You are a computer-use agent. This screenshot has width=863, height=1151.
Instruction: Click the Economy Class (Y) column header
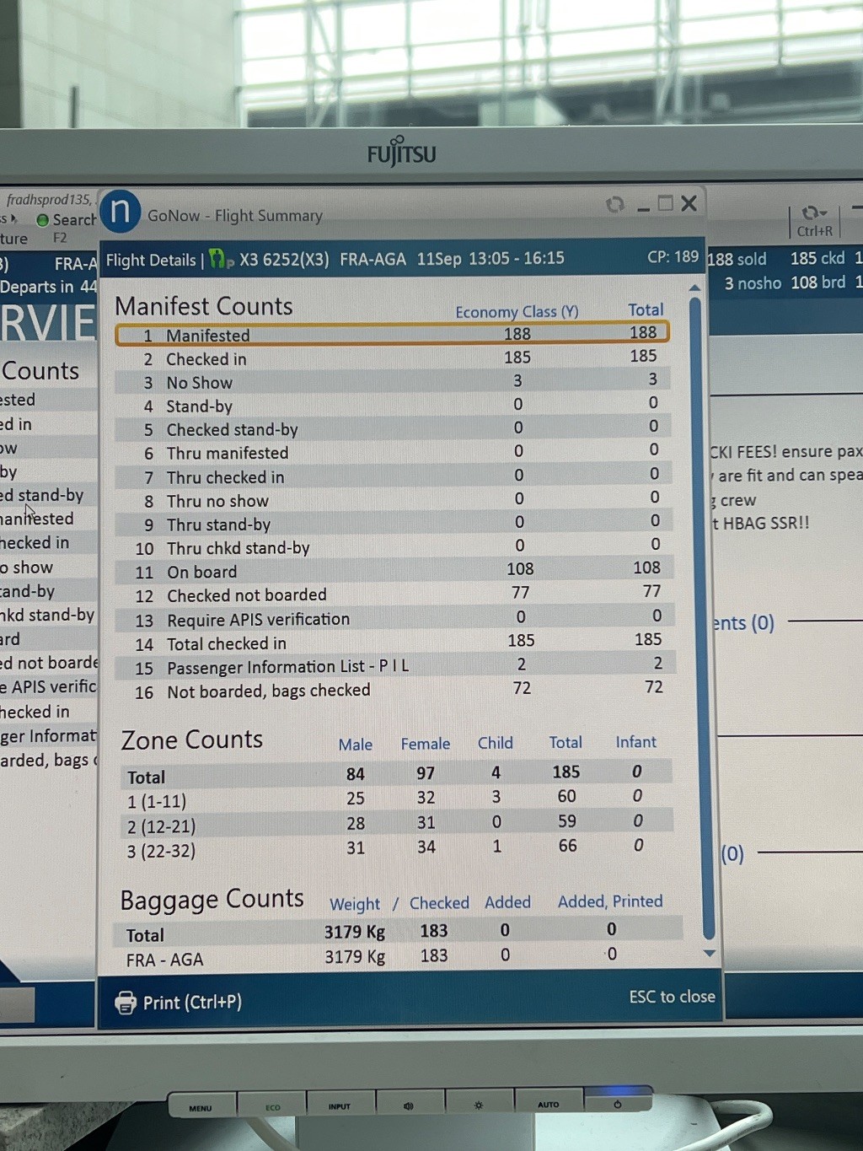(x=517, y=312)
